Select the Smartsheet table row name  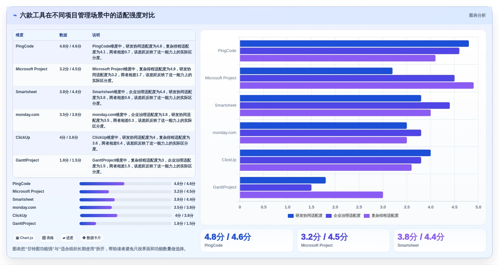[x=26, y=92]
